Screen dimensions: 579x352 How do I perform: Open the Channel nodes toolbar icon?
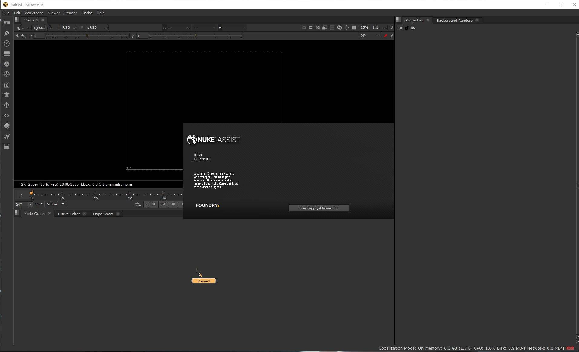click(7, 54)
